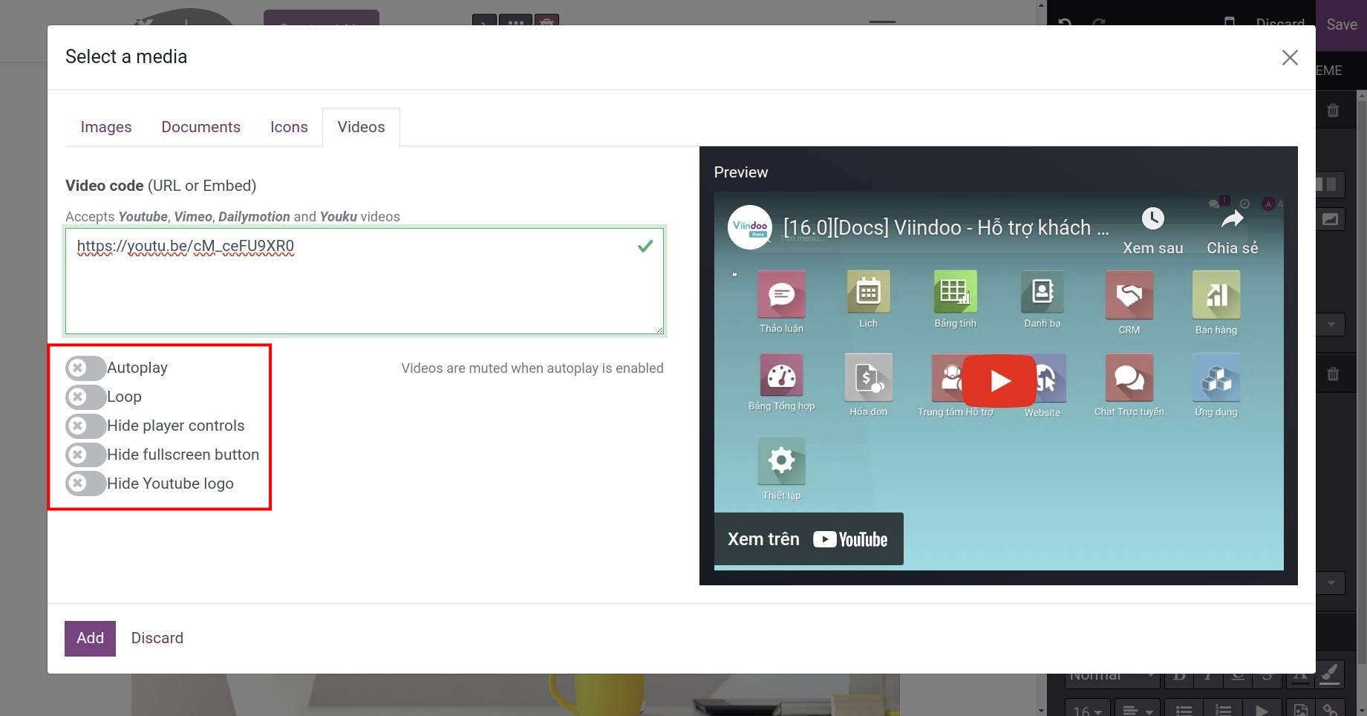Apply Underline formatting
The image size is (1367, 716).
[1237, 677]
